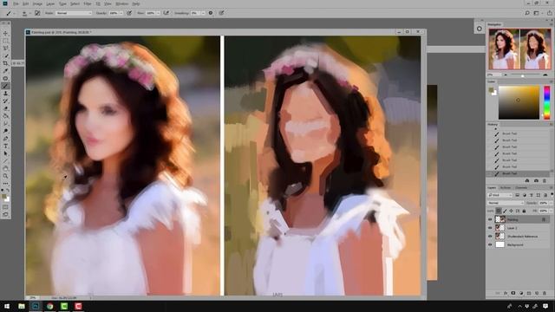Image resolution: width=555 pixels, height=312 pixels.
Task: Create new snapshot in History panel
Action: (x=536, y=181)
